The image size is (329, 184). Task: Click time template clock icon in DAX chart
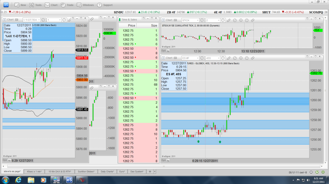click(x=64, y=20)
